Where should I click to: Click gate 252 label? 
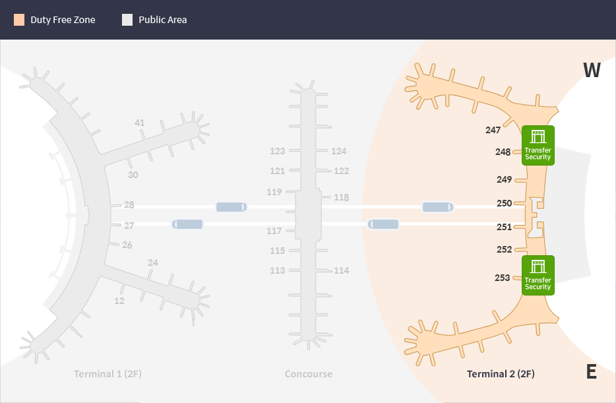click(504, 250)
